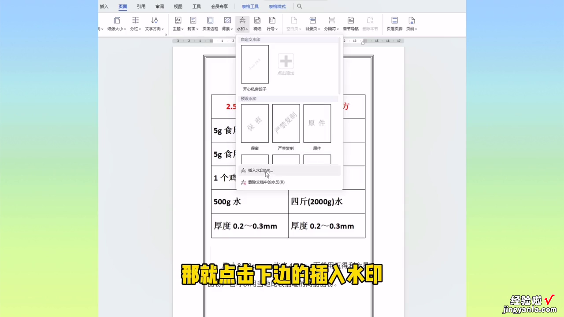
Task: Click the watermark panel vertical scrollbar
Action: pyautogui.click(x=339, y=66)
